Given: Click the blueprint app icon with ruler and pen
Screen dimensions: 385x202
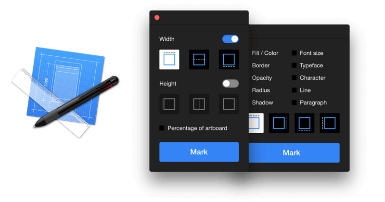Looking at the screenshot, I should tap(65, 92).
